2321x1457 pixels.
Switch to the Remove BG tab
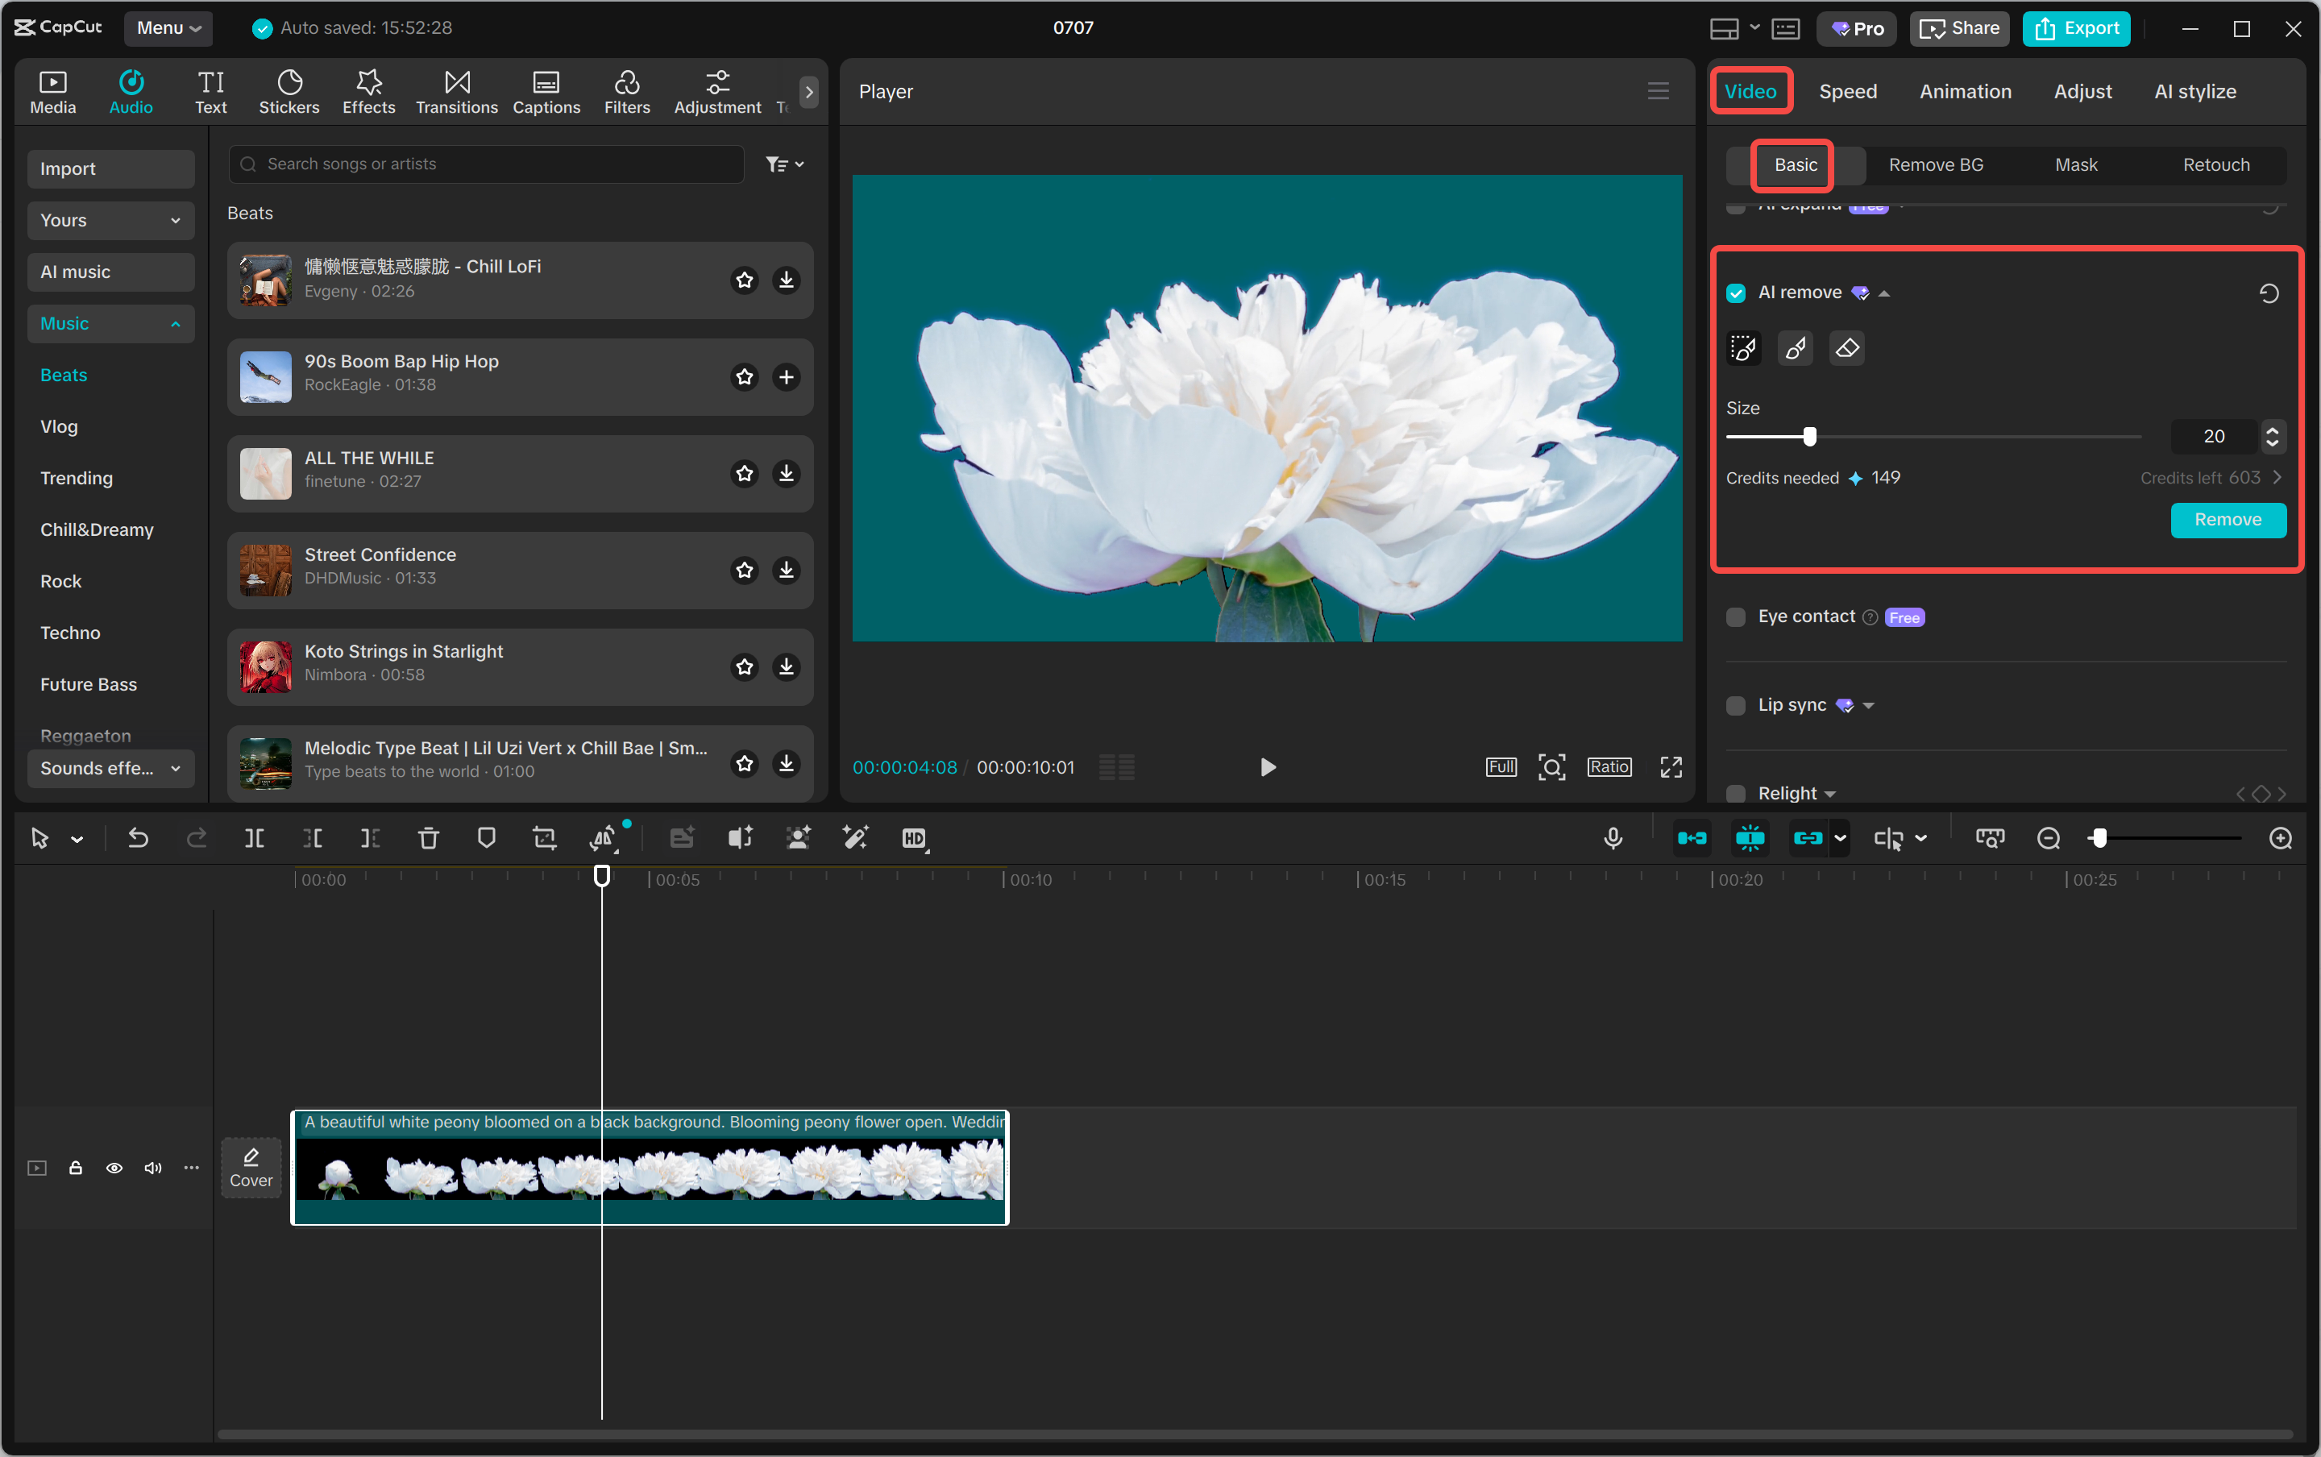(x=1935, y=164)
